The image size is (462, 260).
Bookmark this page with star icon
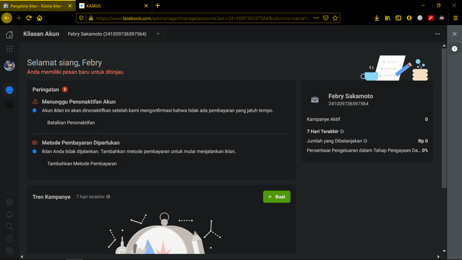pyautogui.click(x=335, y=18)
